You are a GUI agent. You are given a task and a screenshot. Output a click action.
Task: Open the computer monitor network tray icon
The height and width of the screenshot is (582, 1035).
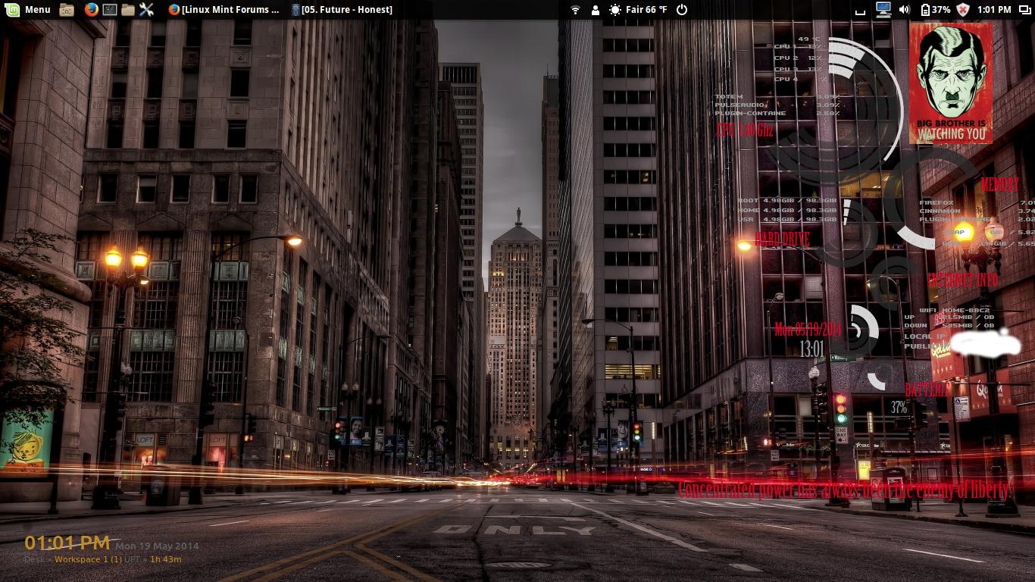883,10
